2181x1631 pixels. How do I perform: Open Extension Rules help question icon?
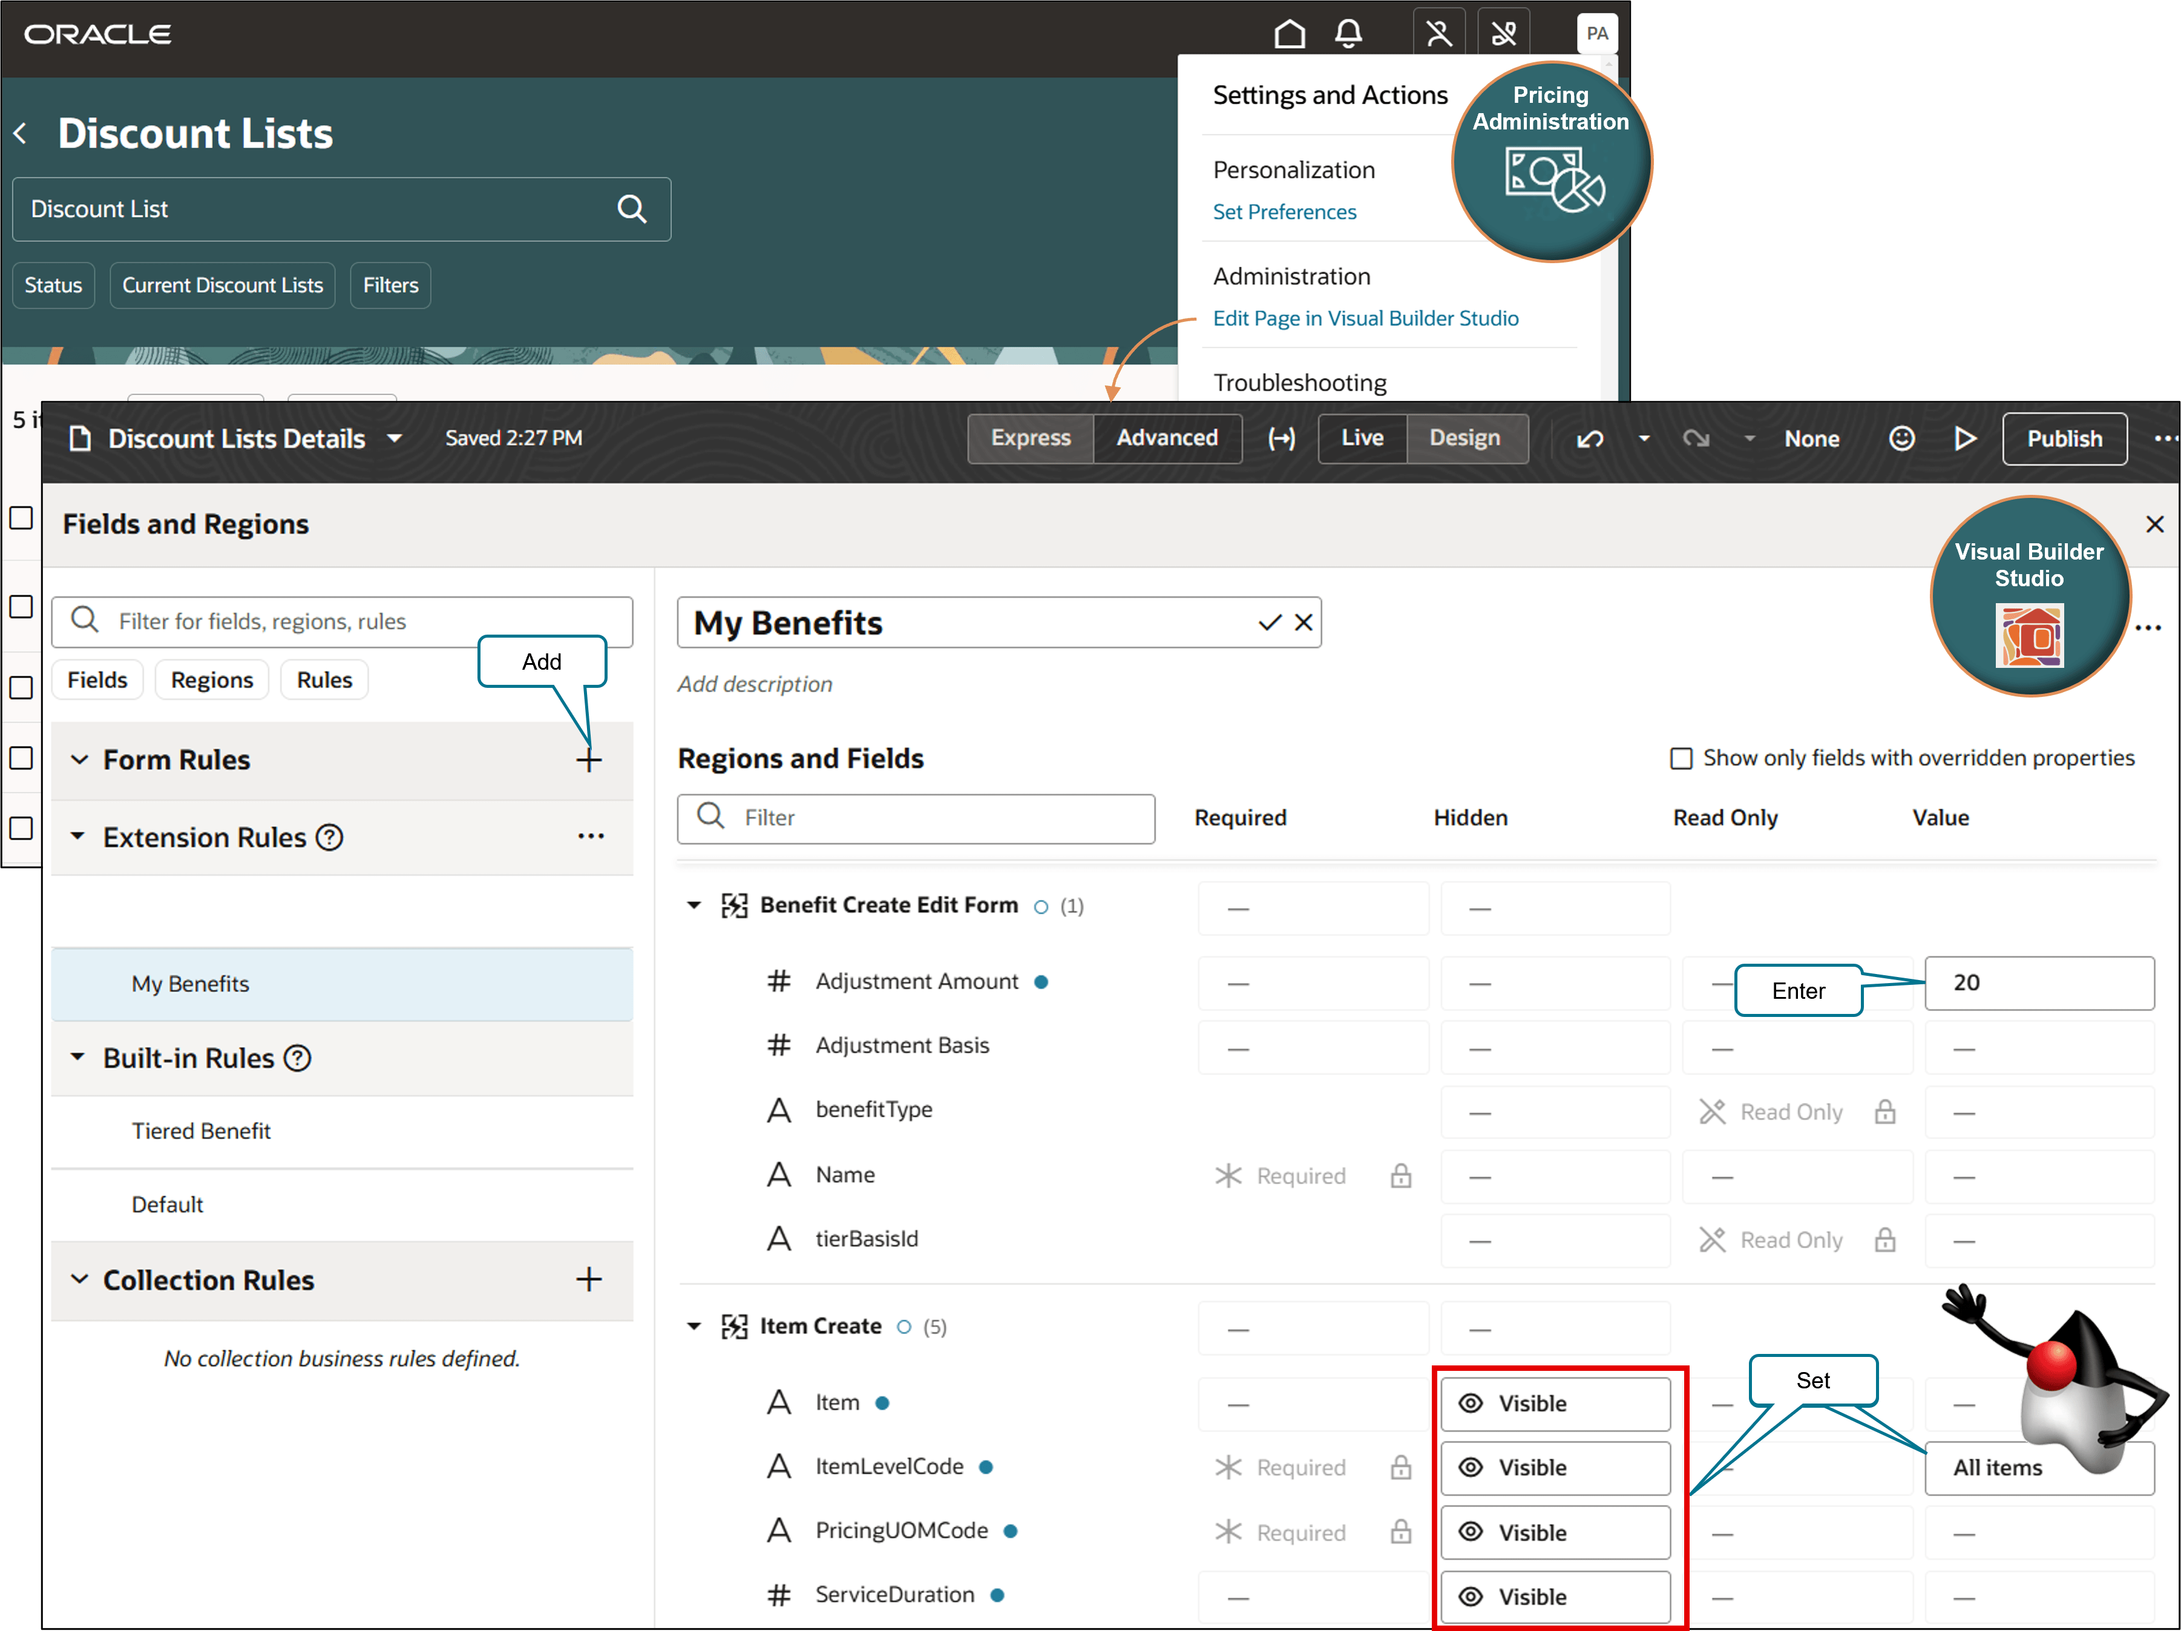329,838
